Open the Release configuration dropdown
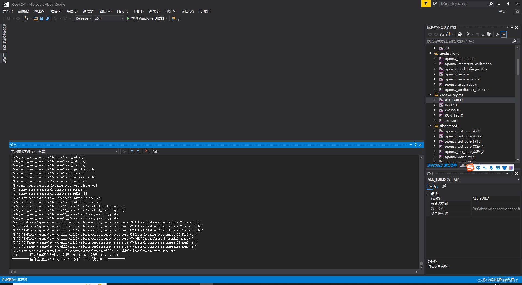The width and height of the screenshot is (522, 285). (83, 18)
